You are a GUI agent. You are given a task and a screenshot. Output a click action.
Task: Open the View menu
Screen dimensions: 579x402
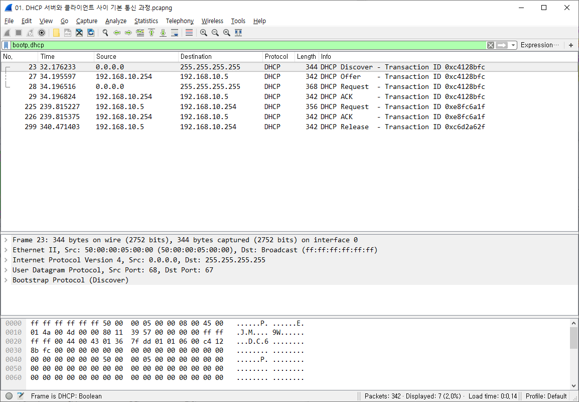(46, 21)
